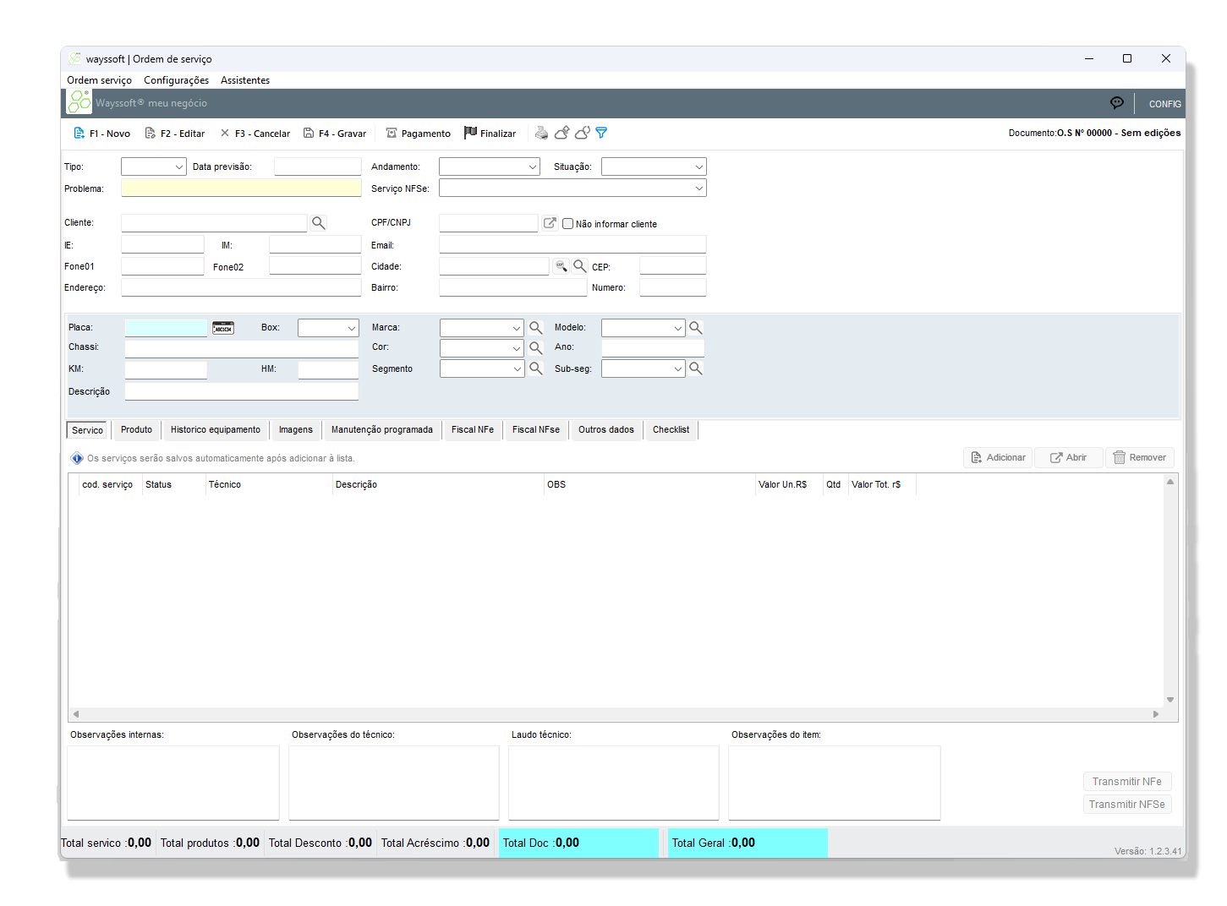
Task: Click the magnifier next to Marca dropdown
Action: click(x=535, y=328)
